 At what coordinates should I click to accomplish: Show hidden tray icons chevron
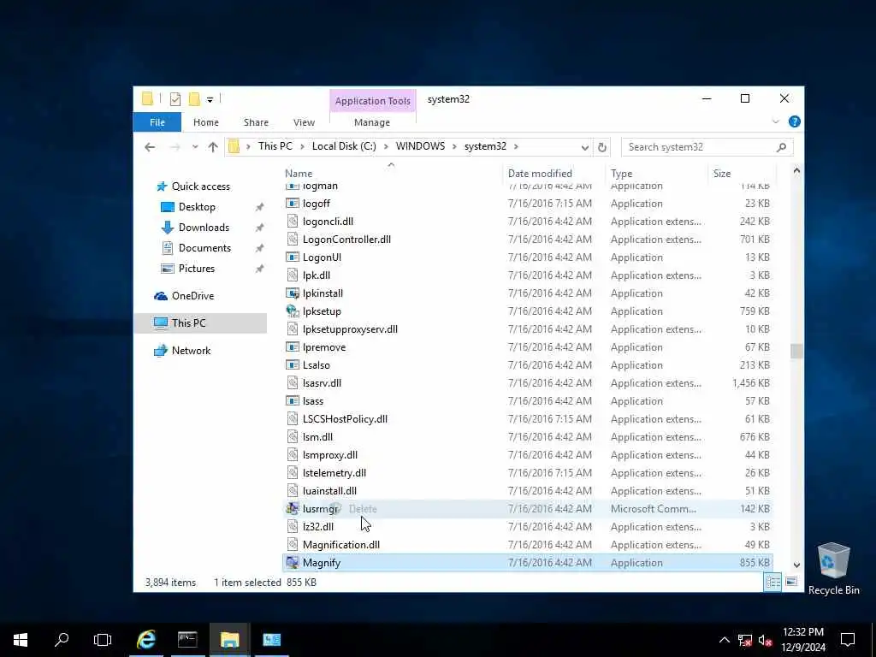coord(724,640)
